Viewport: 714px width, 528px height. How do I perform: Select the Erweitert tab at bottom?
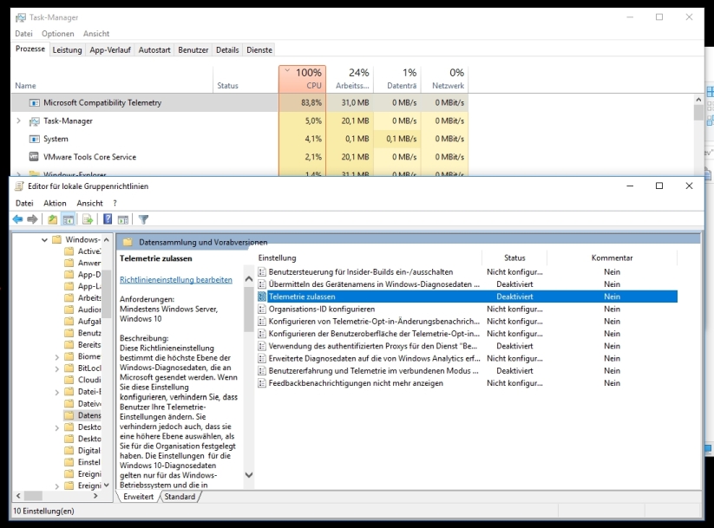click(139, 497)
